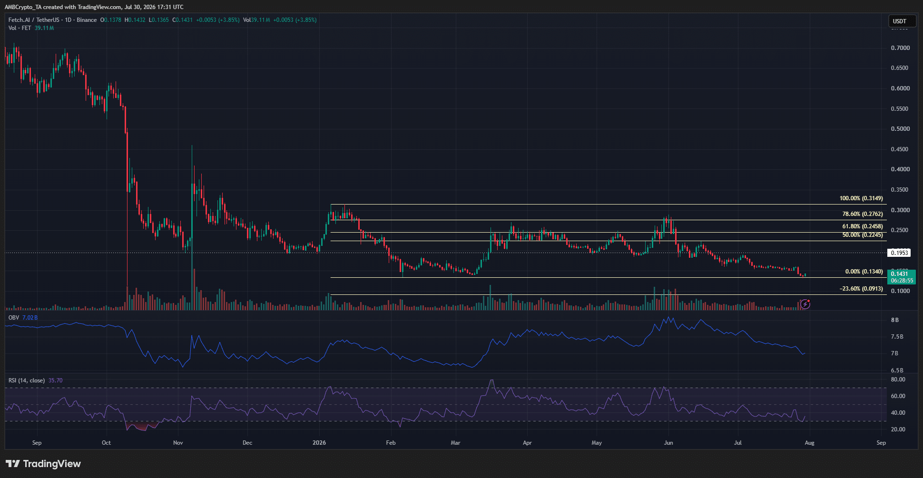Screen dimensions: 923x478
Task: Click the Feb label on time axis
Action: pos(391,443)
